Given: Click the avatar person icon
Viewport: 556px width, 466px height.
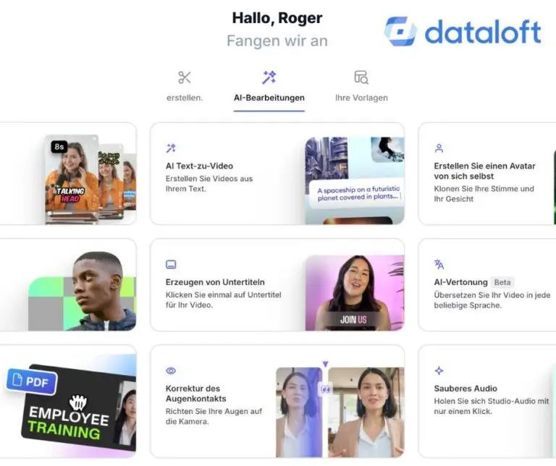Looking at the screenshot, I should point(439,148).
